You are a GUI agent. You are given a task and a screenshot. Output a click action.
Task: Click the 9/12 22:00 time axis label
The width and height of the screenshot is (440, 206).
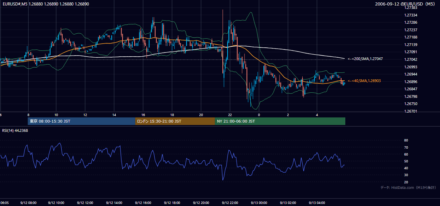[x=230, y=203]
